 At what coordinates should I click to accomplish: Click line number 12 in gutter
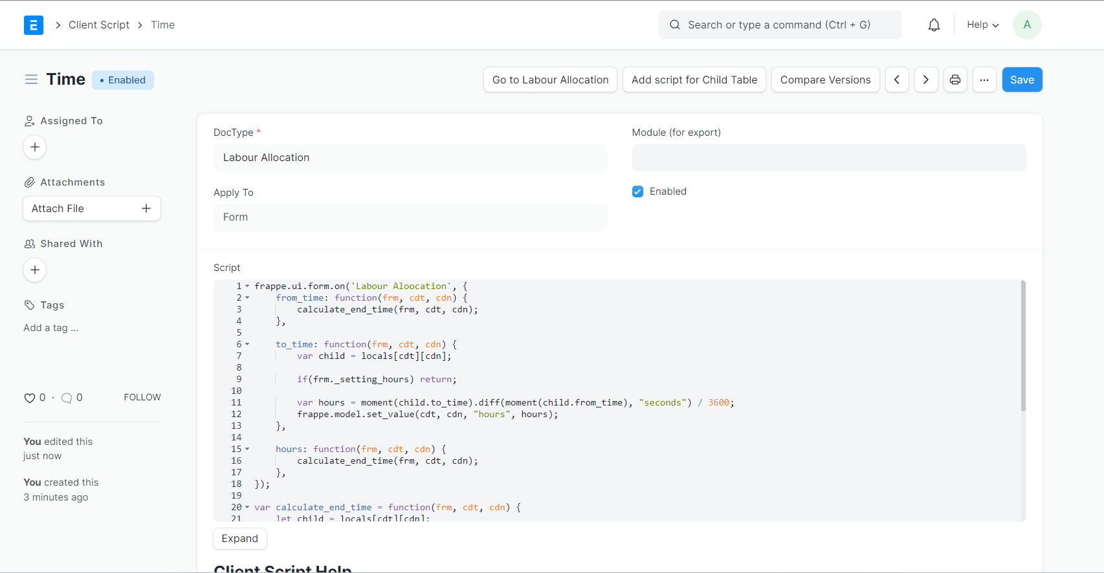[x=236, y=414]
